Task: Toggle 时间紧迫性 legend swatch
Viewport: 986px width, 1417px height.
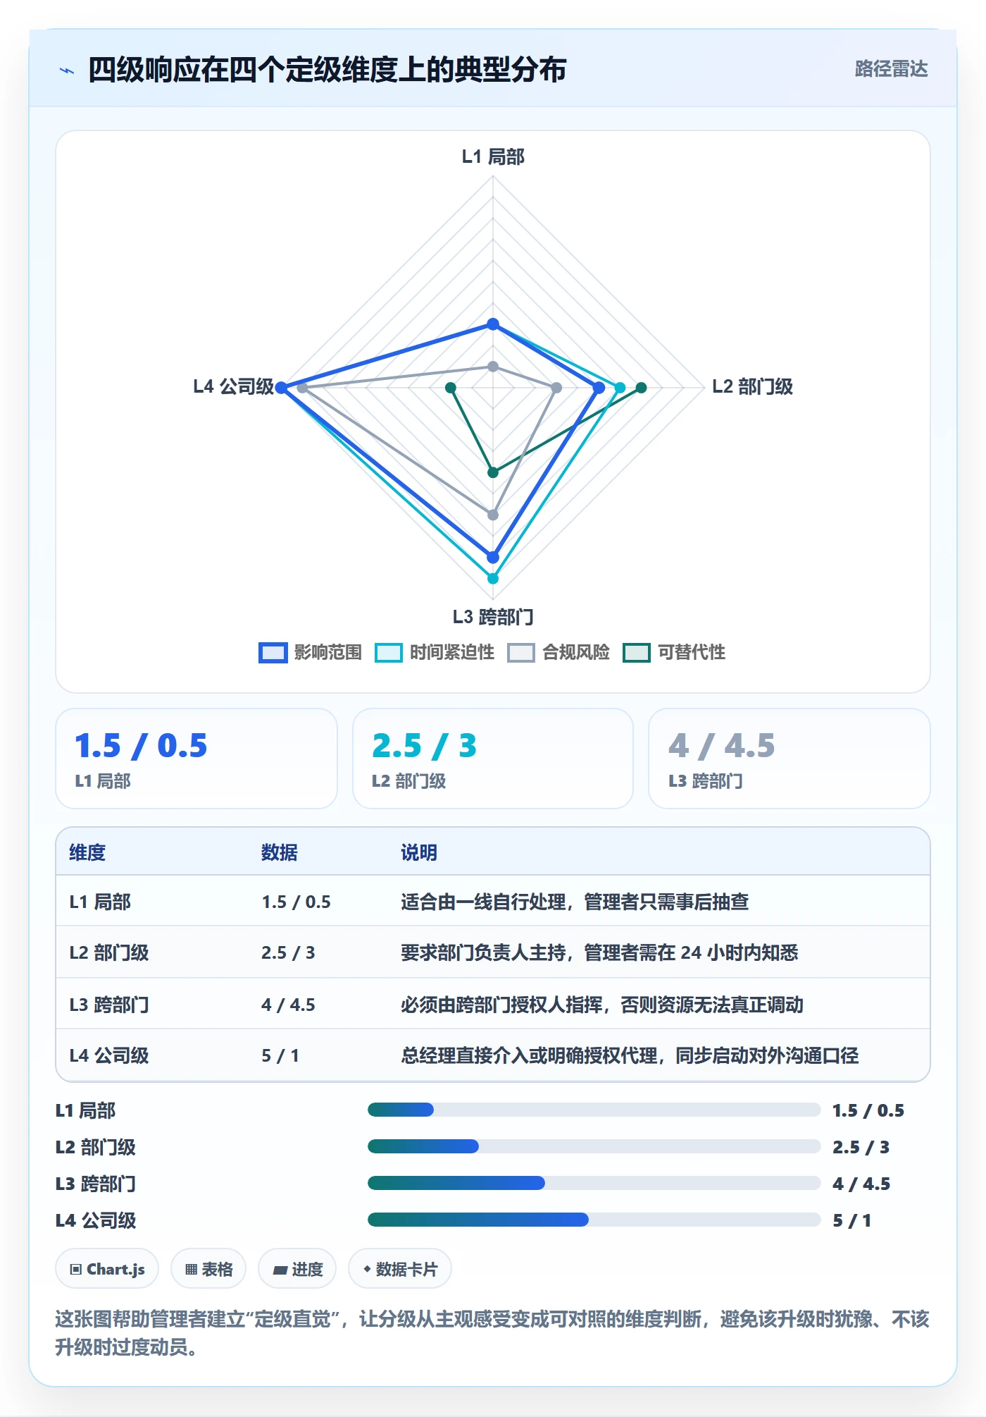Action: (389, 653)
